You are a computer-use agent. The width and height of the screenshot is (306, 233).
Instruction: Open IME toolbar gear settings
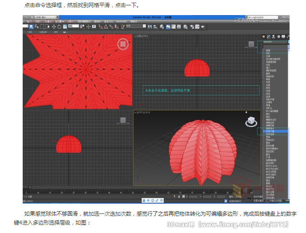pos(161,201)
